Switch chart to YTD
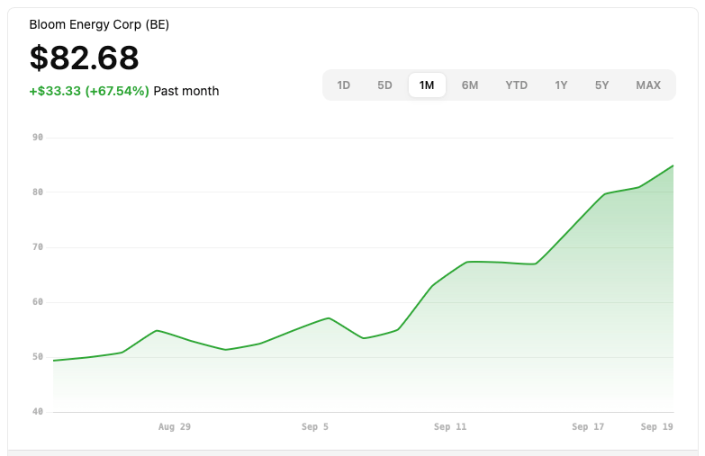 coord(516,85)
